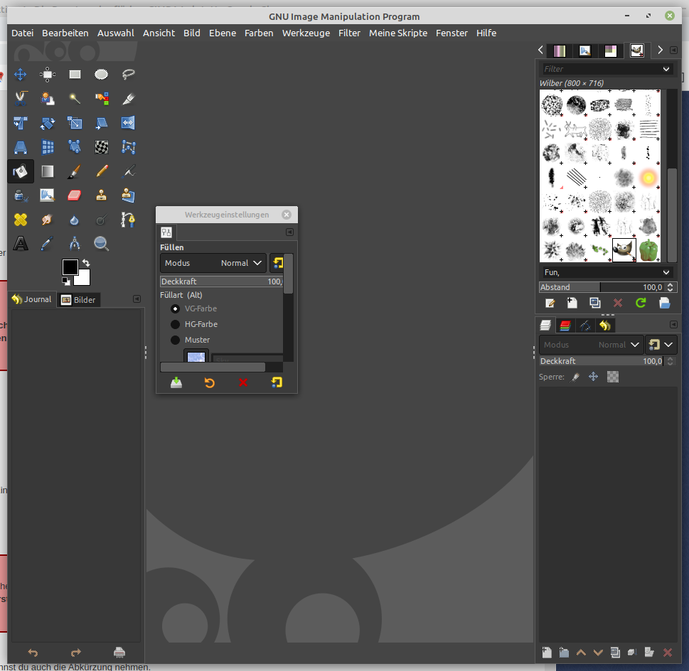Click the red X delete preset button

(243, 382)
